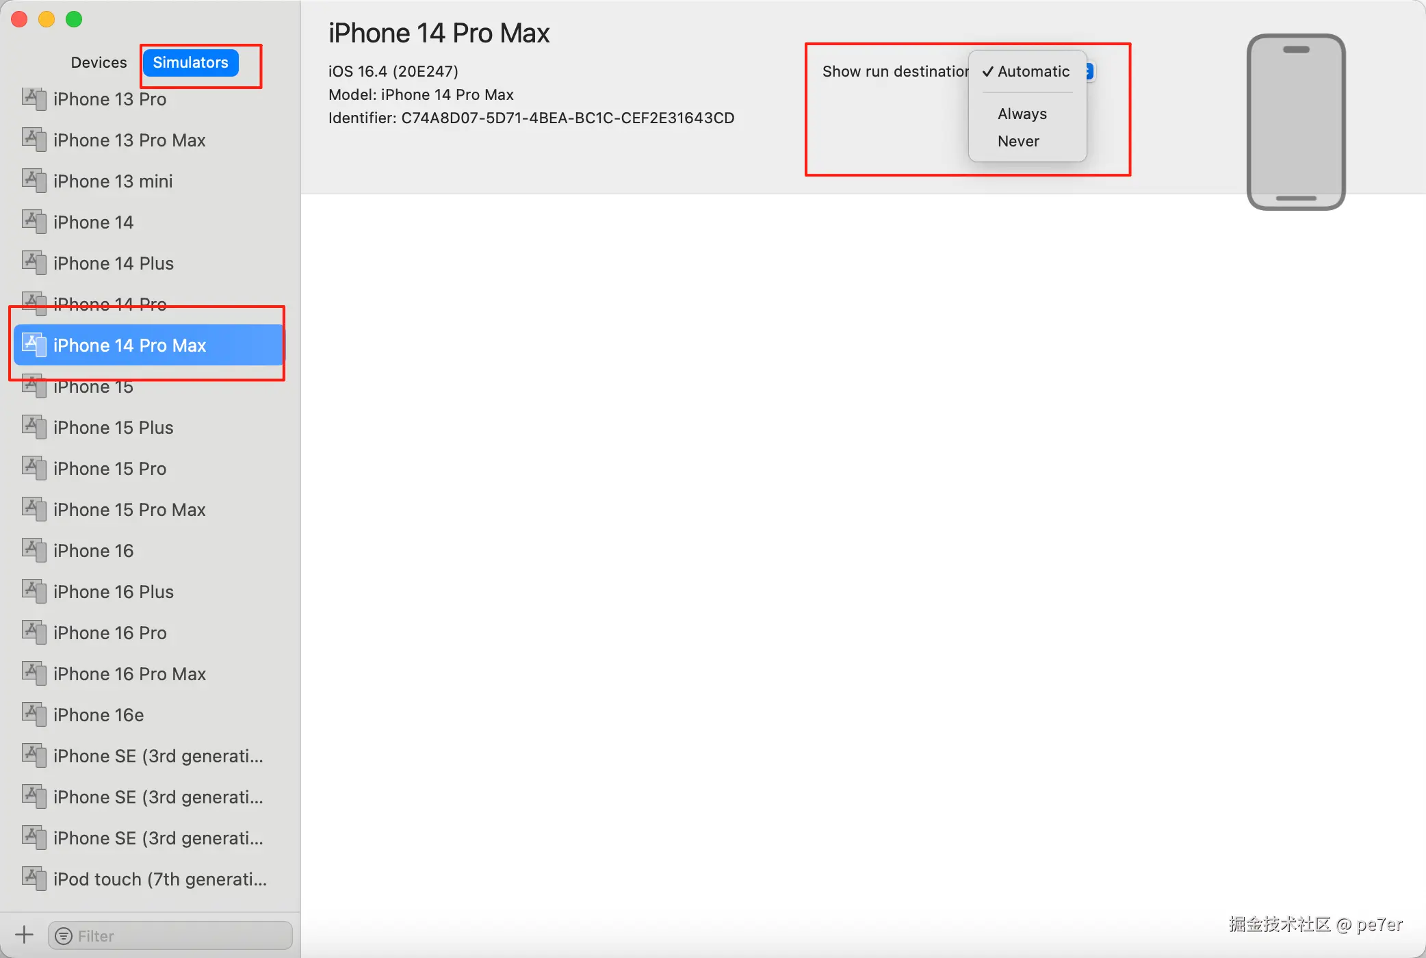Screen dimensions: 1426x958
Task: Select Never for run destination visibility
Action: (x=1018, y=141)
